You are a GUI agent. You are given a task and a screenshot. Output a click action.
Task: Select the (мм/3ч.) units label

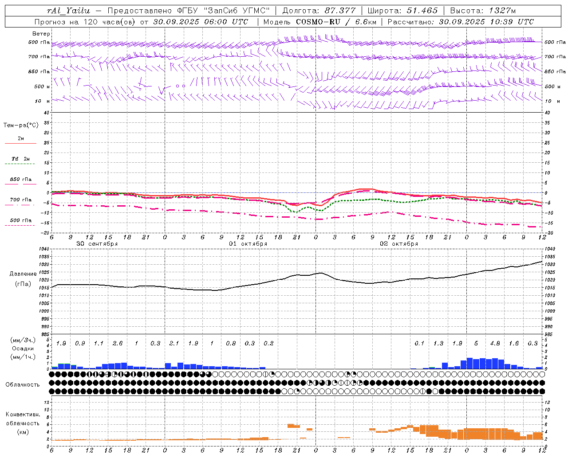coord(23,340)
